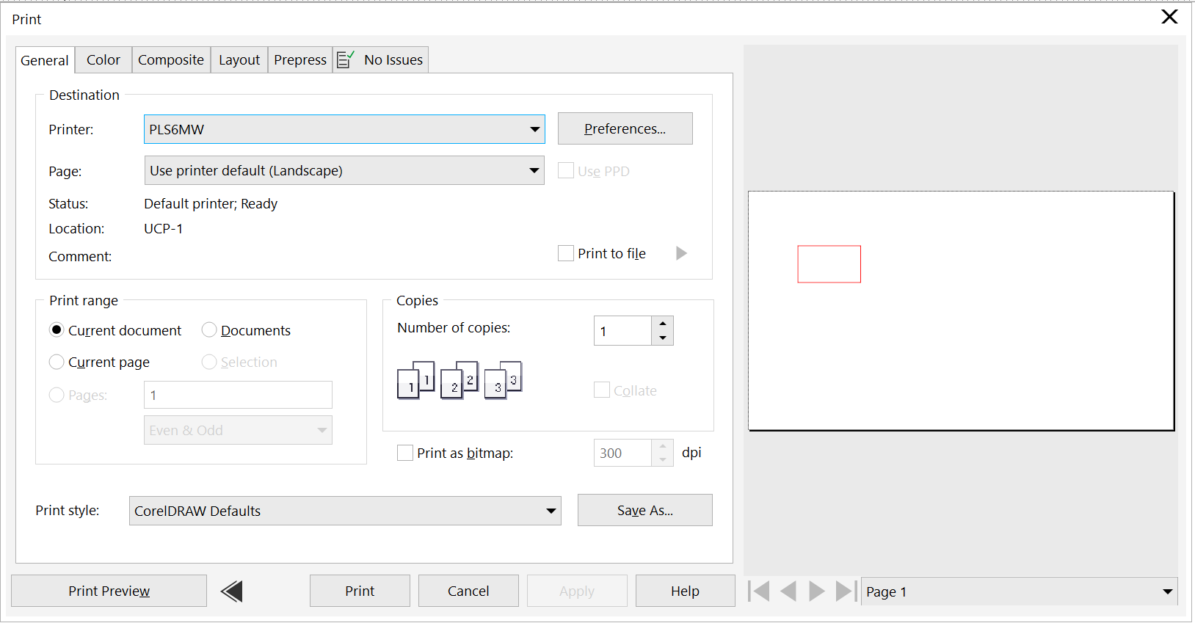The height and width of the screenshot is (623, 1195).
Task: Open the Page orientation dropdown
Action: [x=534, y=170]
